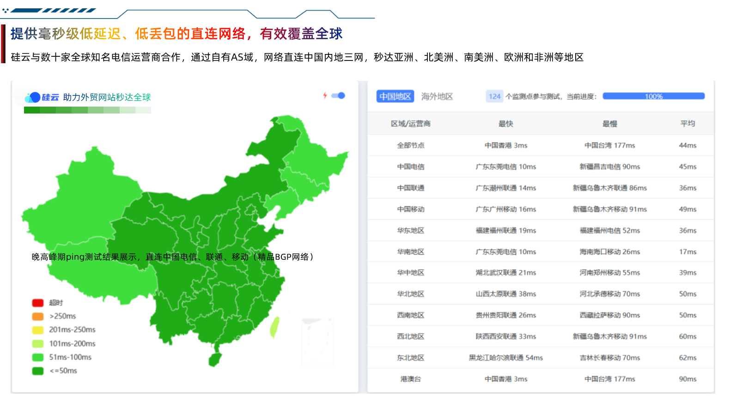Click 90ms average for 港澳台
Screen dimensions: 730x407
[x=687, y=379]
